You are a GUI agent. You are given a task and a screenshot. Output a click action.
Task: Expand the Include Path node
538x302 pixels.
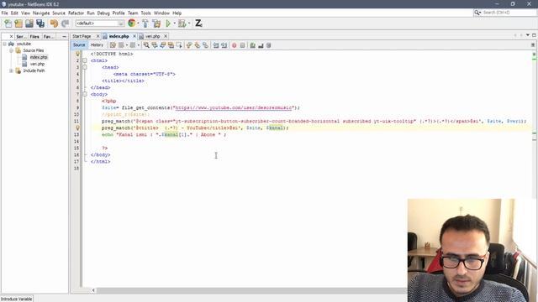click(11, 70)
